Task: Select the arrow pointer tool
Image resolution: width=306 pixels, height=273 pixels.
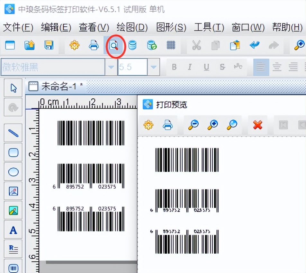Action: coord(14,88)
